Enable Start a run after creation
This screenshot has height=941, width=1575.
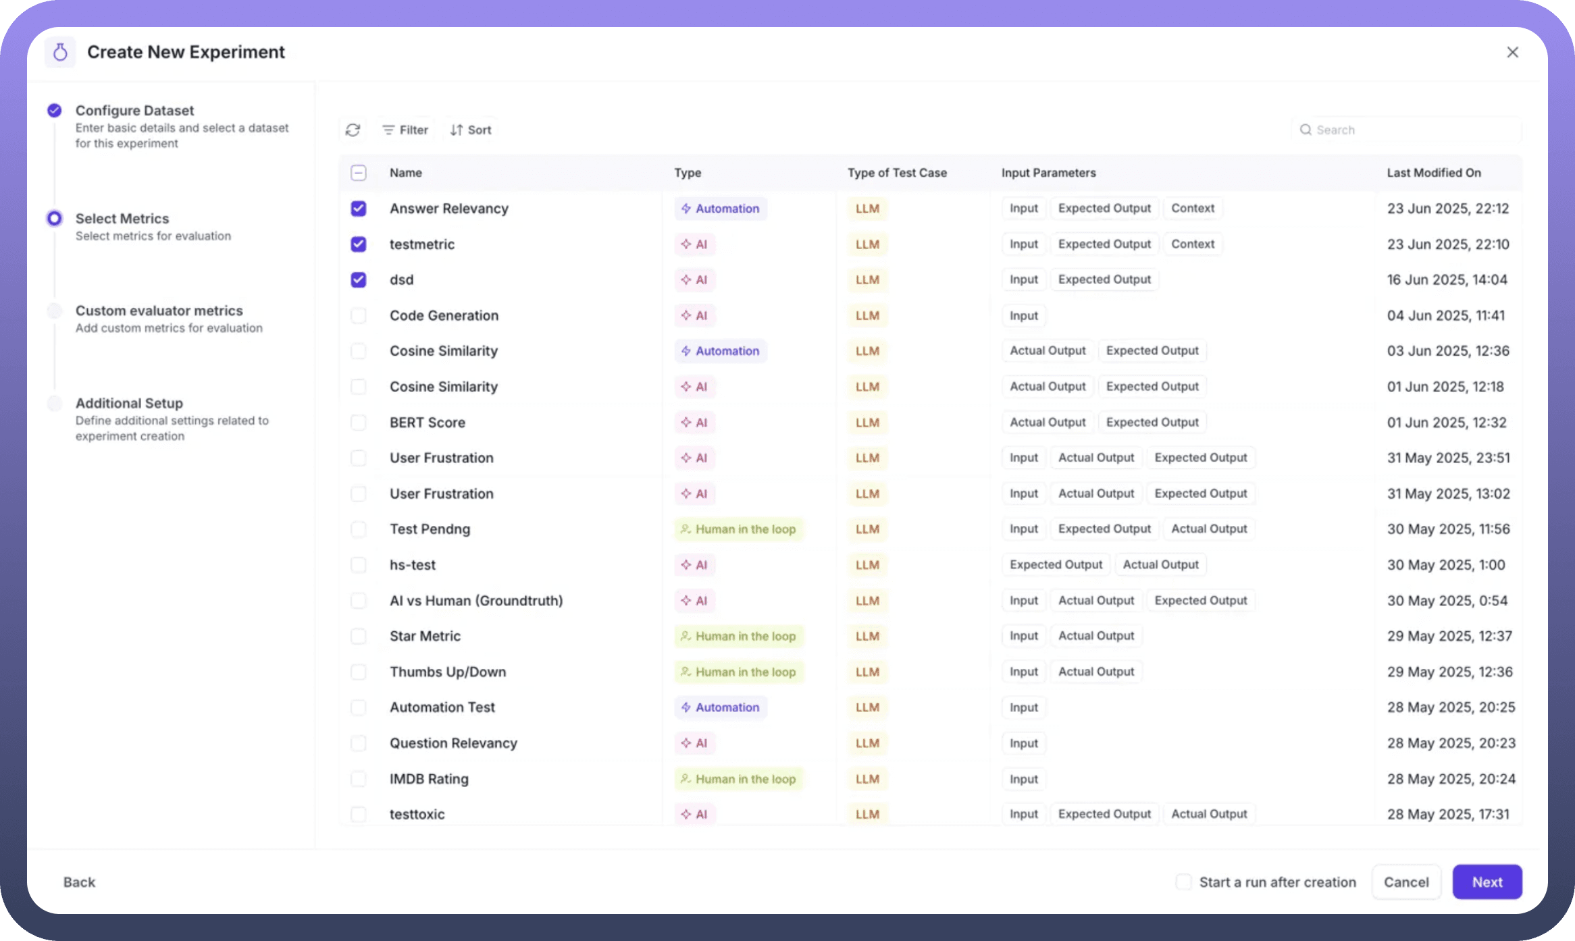coord(1183,882)
